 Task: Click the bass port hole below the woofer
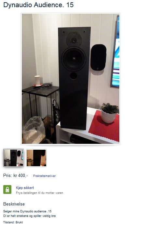tap(73, 76)
